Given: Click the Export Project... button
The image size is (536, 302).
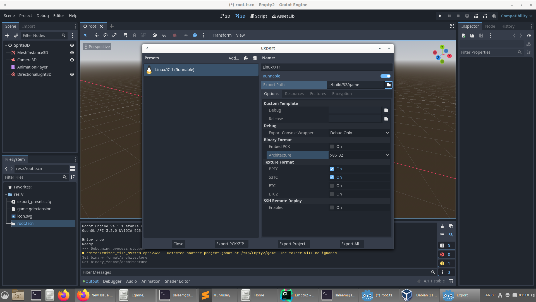Looking at the screenshot, I should pos(294,244).
